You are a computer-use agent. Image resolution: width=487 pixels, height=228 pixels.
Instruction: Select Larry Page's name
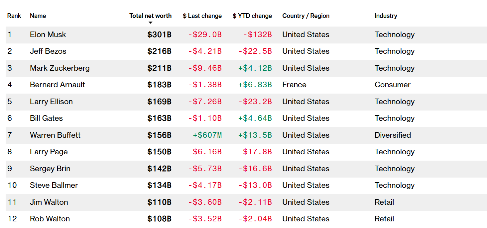tap(49, 152)
